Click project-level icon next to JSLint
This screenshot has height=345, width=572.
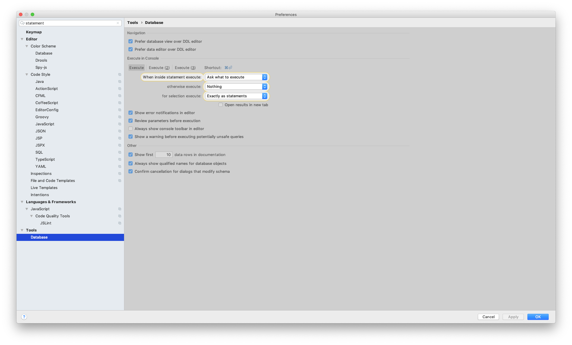(x=120, y=223)
